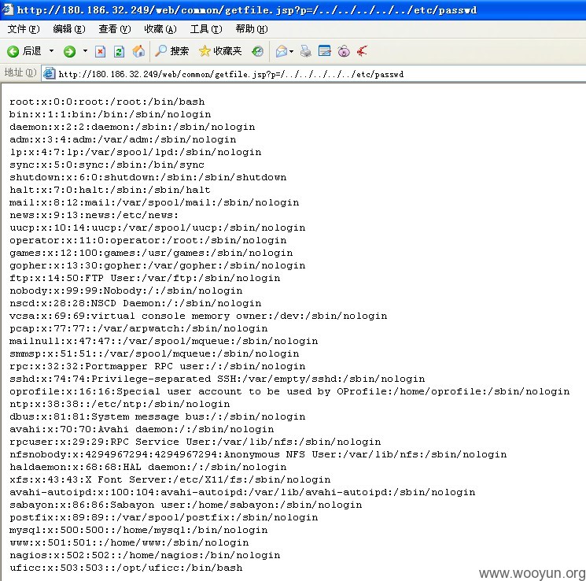Click the sync:x:5:0 line
Image resolution: width=586 pixels, height=581 pixels.
(x=107, y=165)
